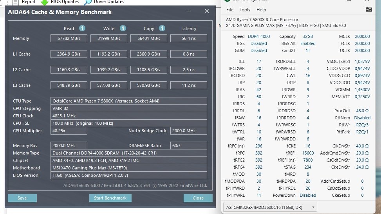The image size is (381, 214).
Task: Click the Read info icon
Action: coord(82,28)
